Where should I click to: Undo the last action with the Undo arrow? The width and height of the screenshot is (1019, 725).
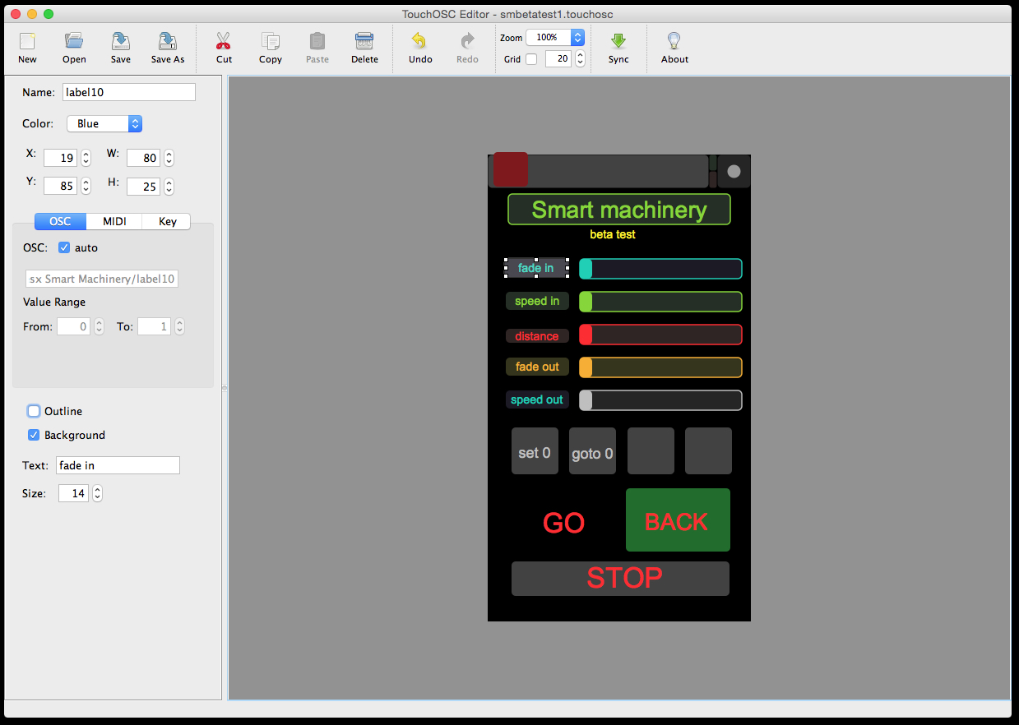(419, 41)
